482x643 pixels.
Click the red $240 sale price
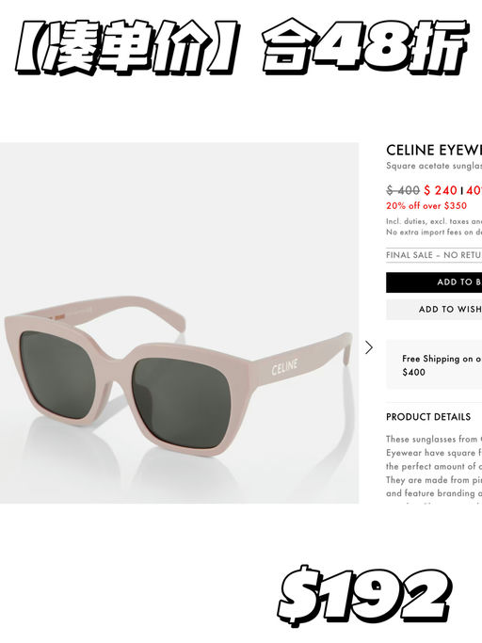(441, 190)
